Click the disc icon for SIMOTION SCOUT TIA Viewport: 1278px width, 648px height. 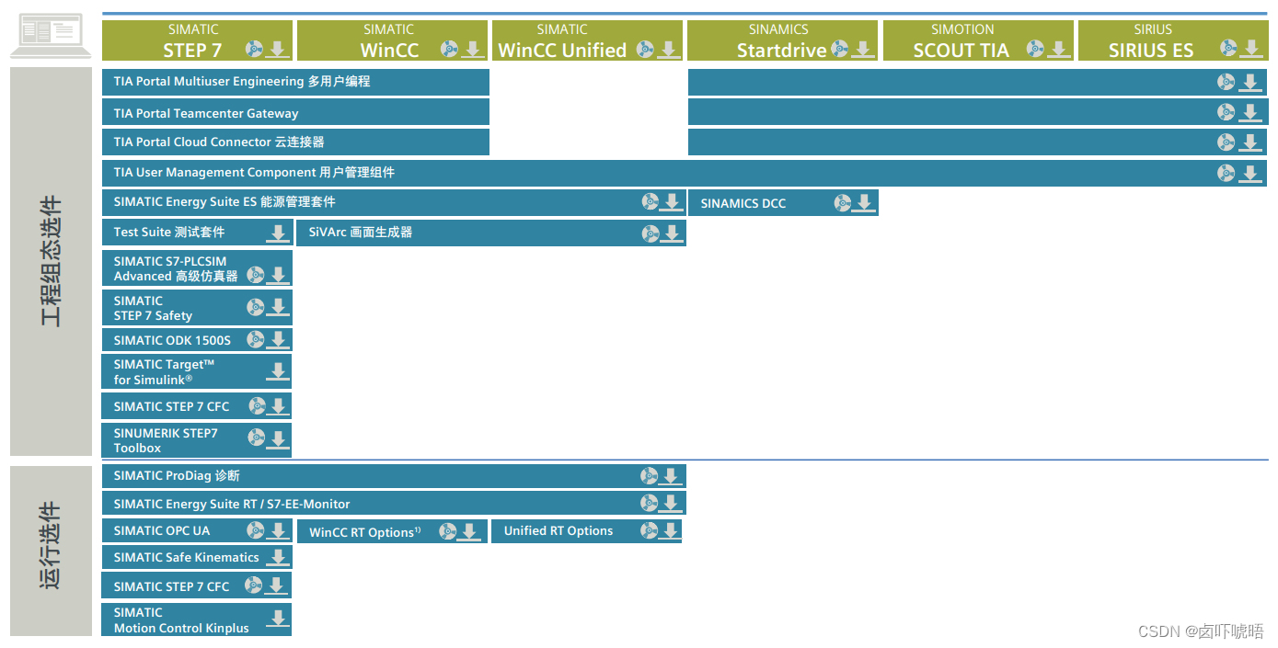click(1036, 49)
